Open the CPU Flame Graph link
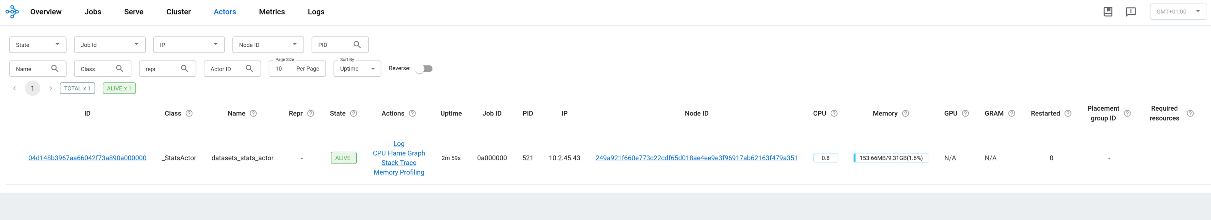Screen dimensions: 1211x220 pyautogui.click(x=399, y=153)
